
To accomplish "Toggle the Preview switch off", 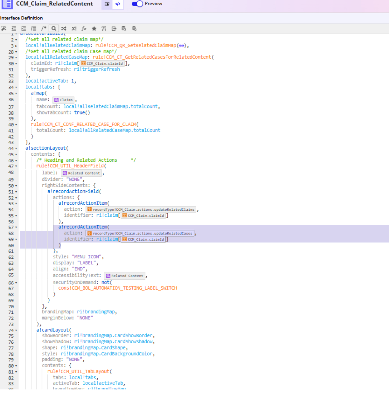I will tap(137, 4).
